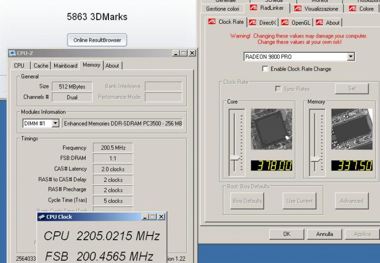Click the ATI icon on Visualizzazione tab
The width and height of the screenshot is (380, 263).
click(298, 9)
